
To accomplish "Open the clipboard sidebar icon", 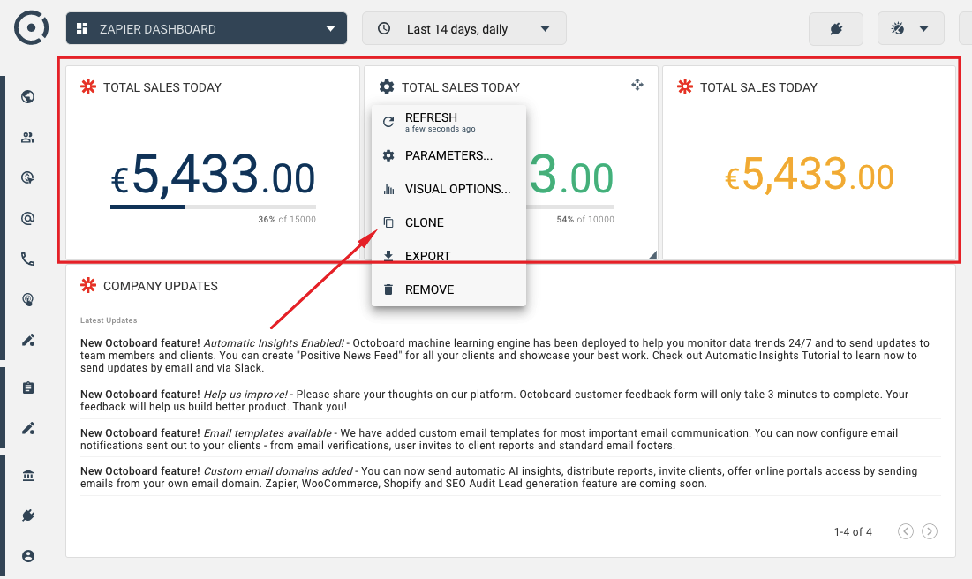I will point(28,388).
